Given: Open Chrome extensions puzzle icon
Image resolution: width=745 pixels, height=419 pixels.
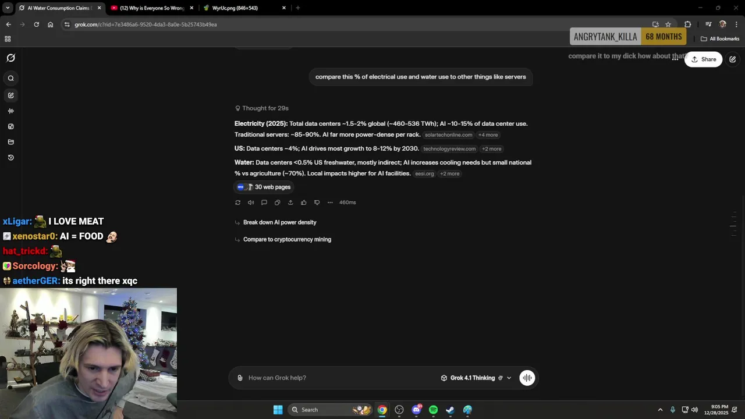Looking at the screenshot, I should pos(688,24).
